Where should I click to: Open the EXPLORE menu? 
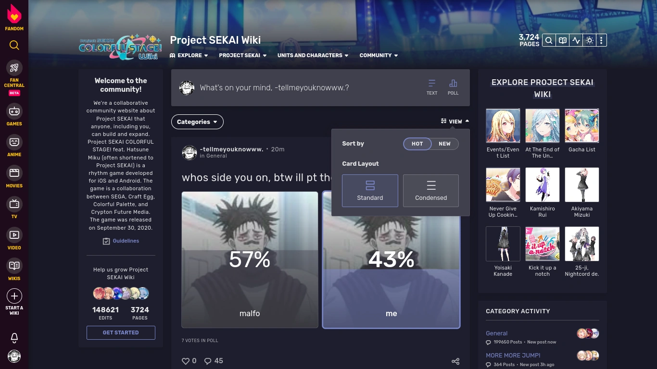pos(189,55)
